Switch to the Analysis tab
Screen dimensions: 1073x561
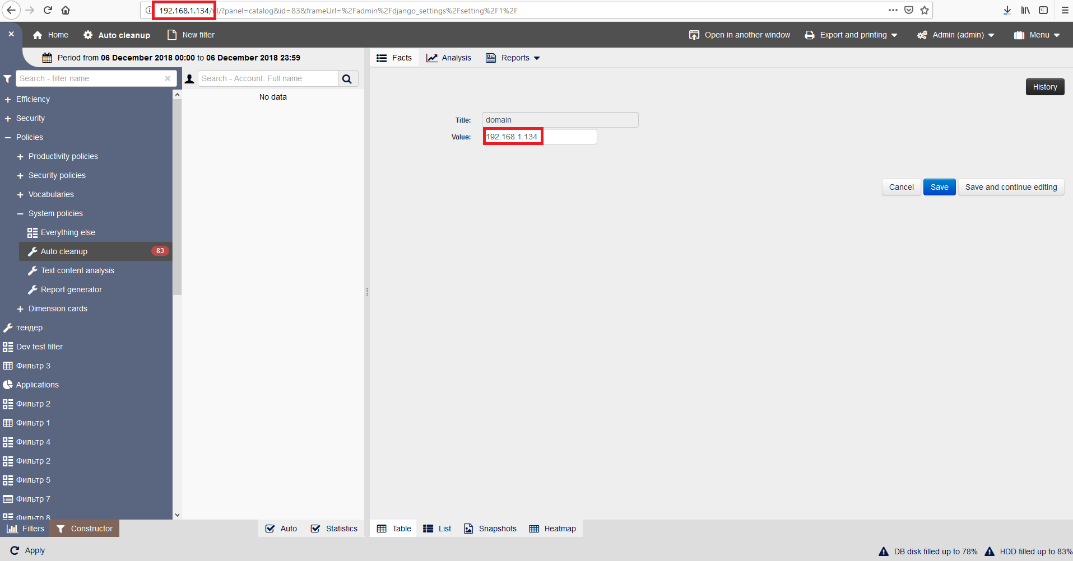tap(449, 58)
